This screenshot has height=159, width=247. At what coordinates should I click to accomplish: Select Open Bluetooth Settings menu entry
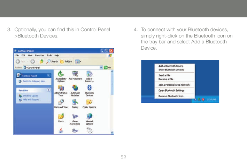tap(171, 90)
